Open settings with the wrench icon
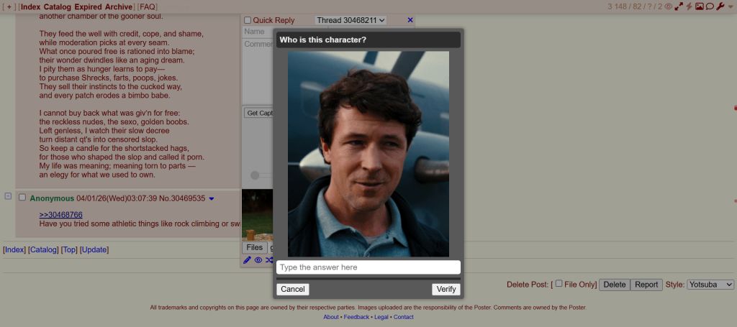This screenshot has width=737, height=327. 720,6
